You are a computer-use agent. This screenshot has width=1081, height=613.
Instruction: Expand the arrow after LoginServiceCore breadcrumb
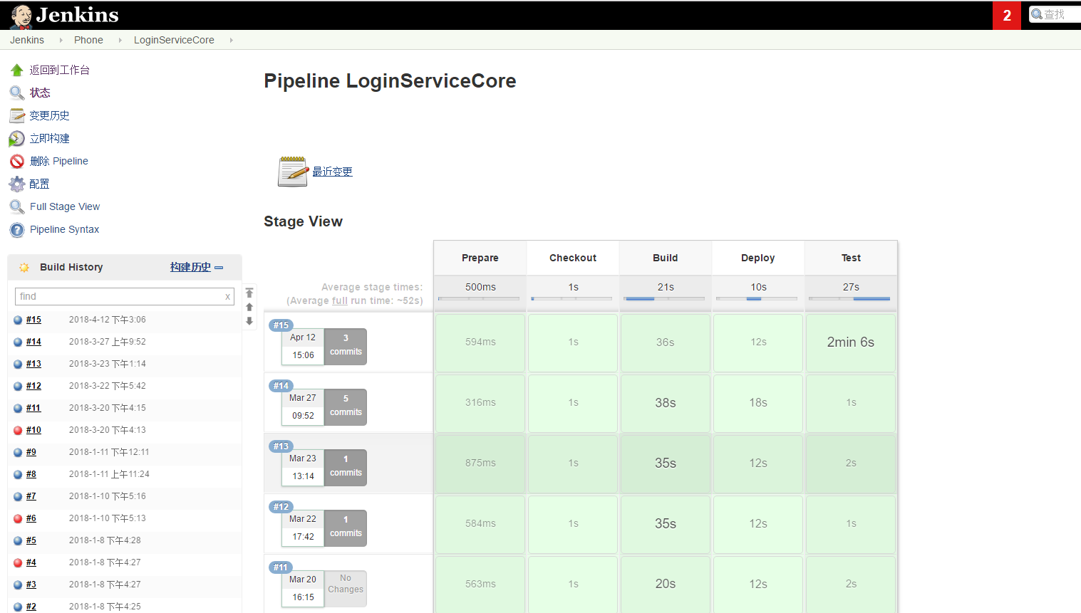click(x=231, y=41)
